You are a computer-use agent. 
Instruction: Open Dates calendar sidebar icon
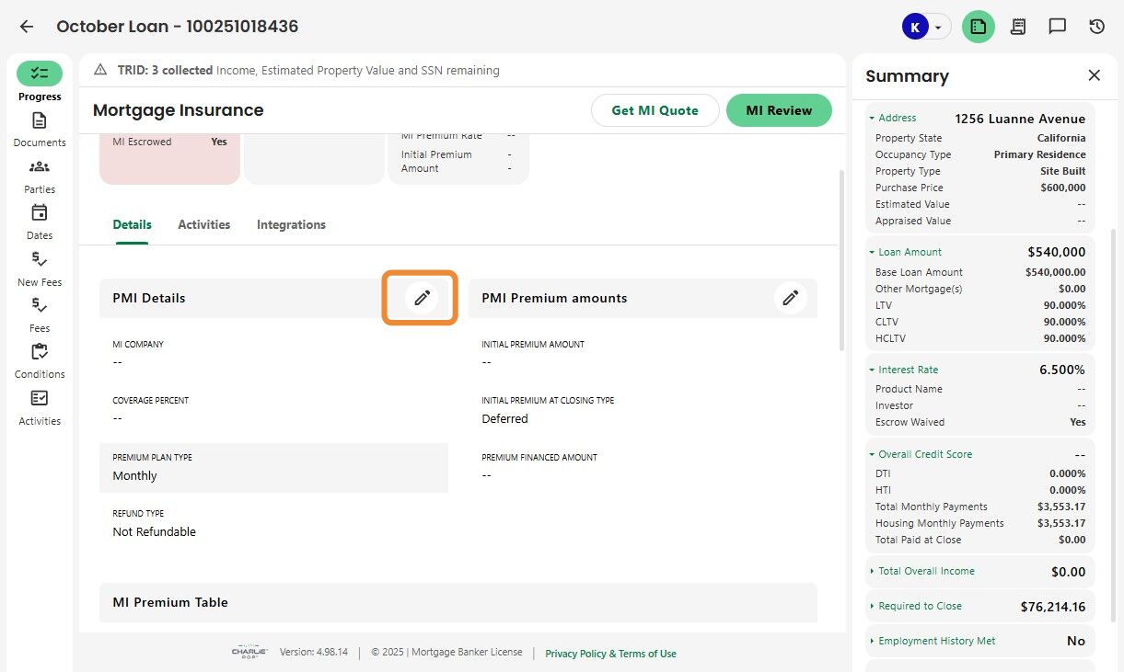coord(40,213)
